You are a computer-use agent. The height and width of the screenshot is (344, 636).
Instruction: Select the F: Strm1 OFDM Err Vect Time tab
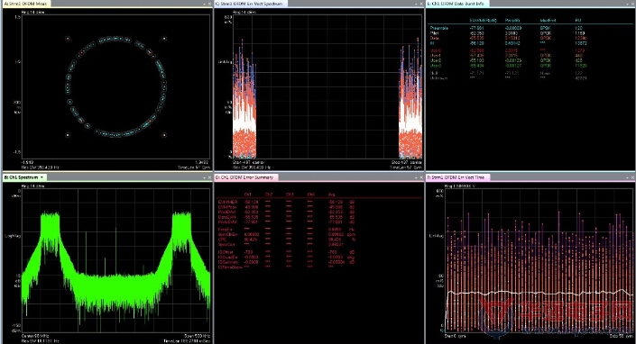click(457, 177)
